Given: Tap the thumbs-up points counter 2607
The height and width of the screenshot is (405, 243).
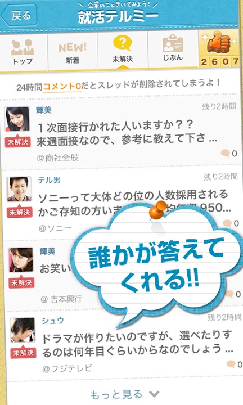Looking at the screenshot, I should pyautogui.click(x=219, y=49).
